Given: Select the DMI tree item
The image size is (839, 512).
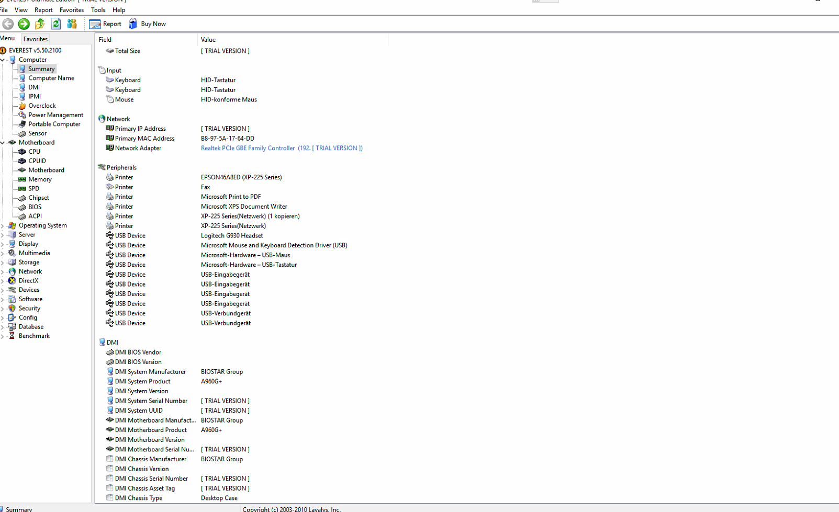Looking at the screenshot, I should [34, 87].
